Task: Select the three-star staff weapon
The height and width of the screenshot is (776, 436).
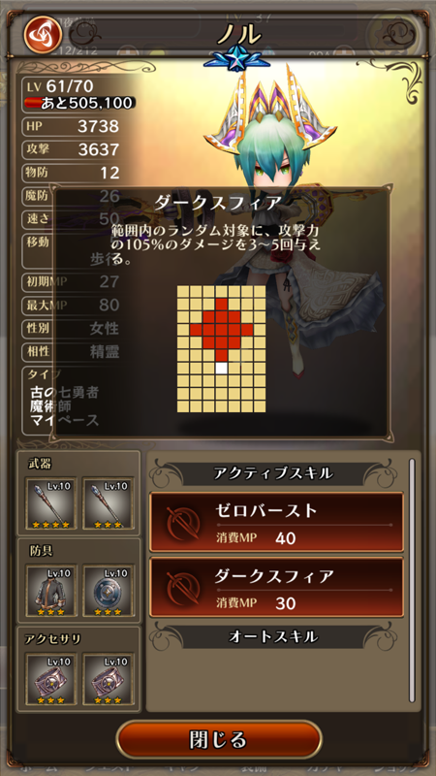Action: click(109, 503)
